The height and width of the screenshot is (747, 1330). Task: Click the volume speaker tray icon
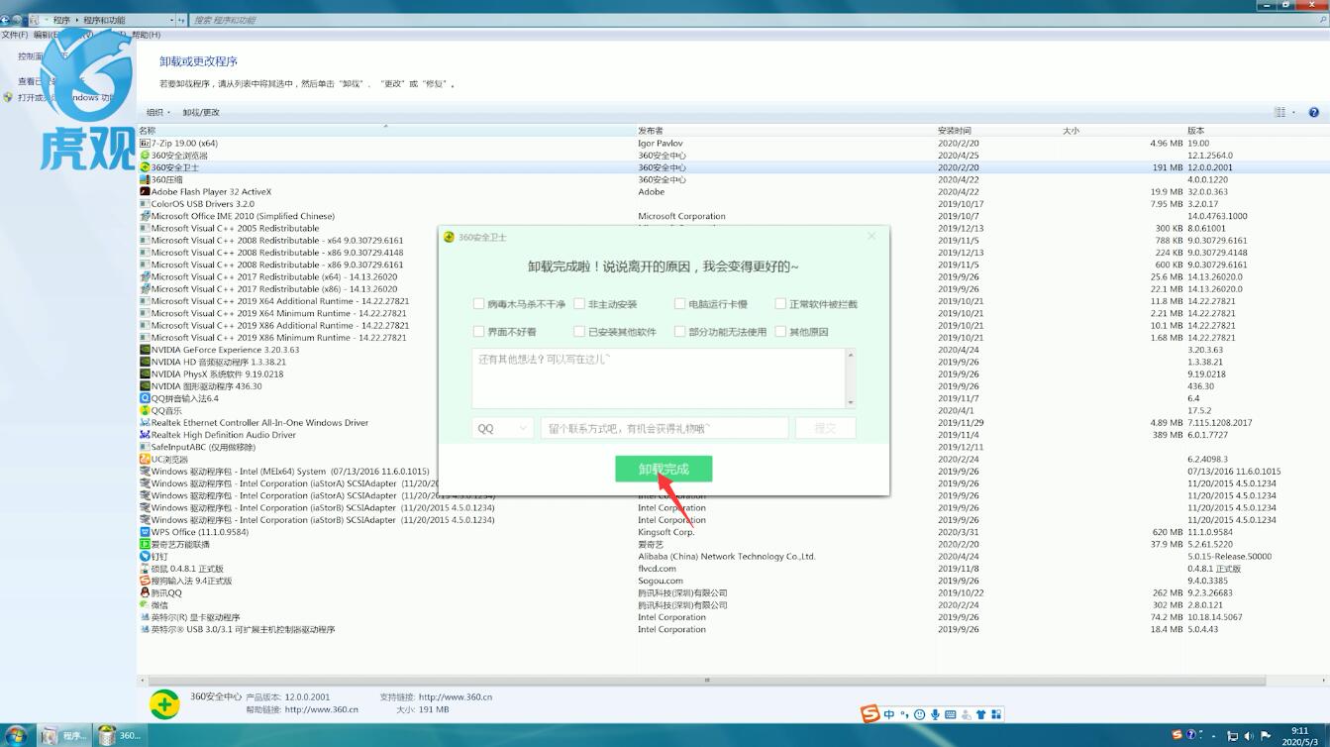(1249, 736)
